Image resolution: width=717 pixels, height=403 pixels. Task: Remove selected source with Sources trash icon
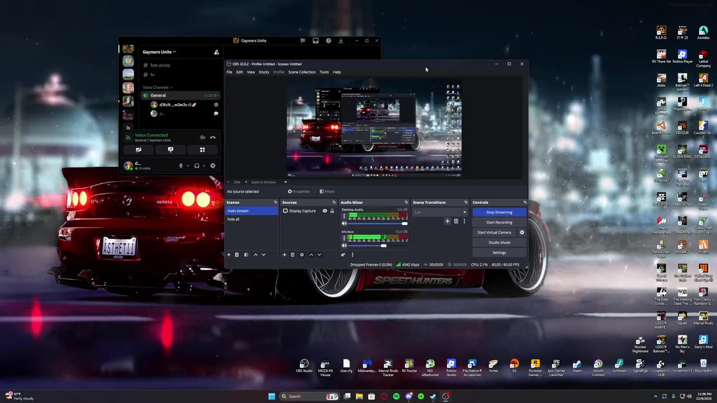(292, 255)
